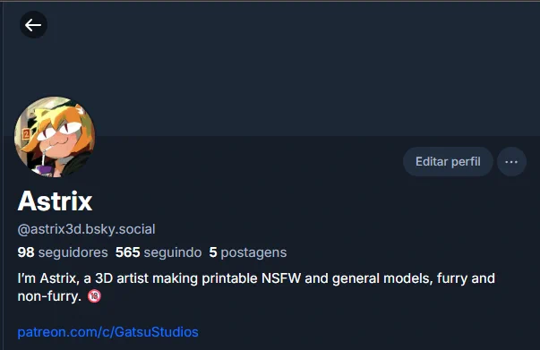Click the number 565 in following stats
This screenshot has height=350, width=540.
tap(128, 252)
